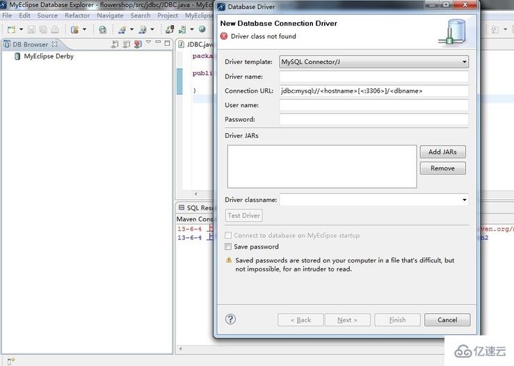Open the Search menu
514x366 pixels.
(140, 15)
